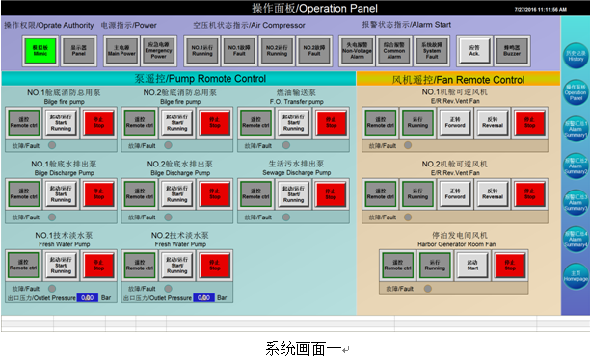Start the Harbor Generator Room Fan
The image size is (590, 357).
(472, 266)
